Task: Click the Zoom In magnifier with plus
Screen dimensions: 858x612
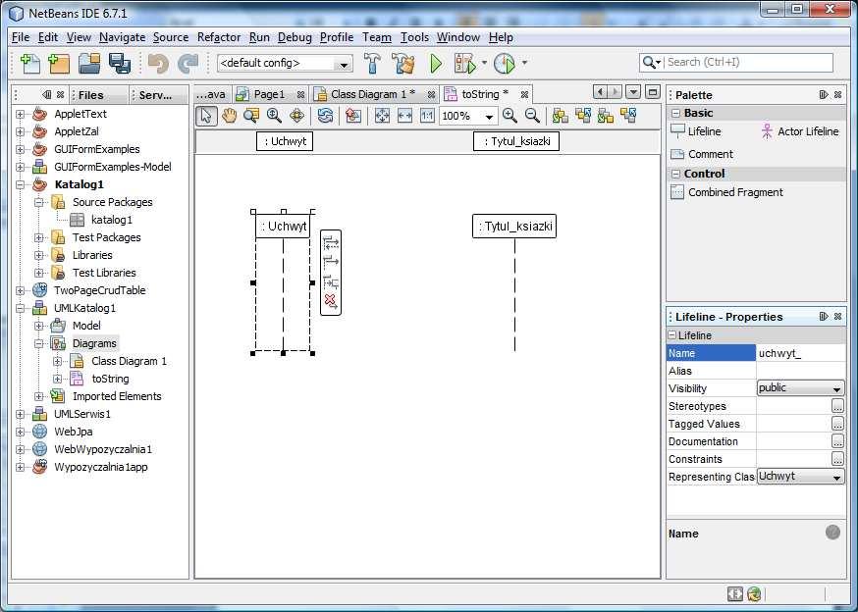Action: coord(509,116)
